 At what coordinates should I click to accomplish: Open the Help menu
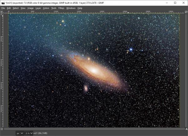click(80, 8)
